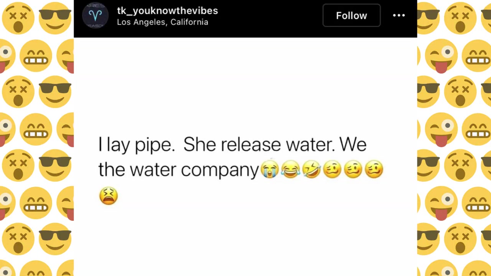The image size is (491, 276).
Task: Click the Follow button
Action: point(351,15)
